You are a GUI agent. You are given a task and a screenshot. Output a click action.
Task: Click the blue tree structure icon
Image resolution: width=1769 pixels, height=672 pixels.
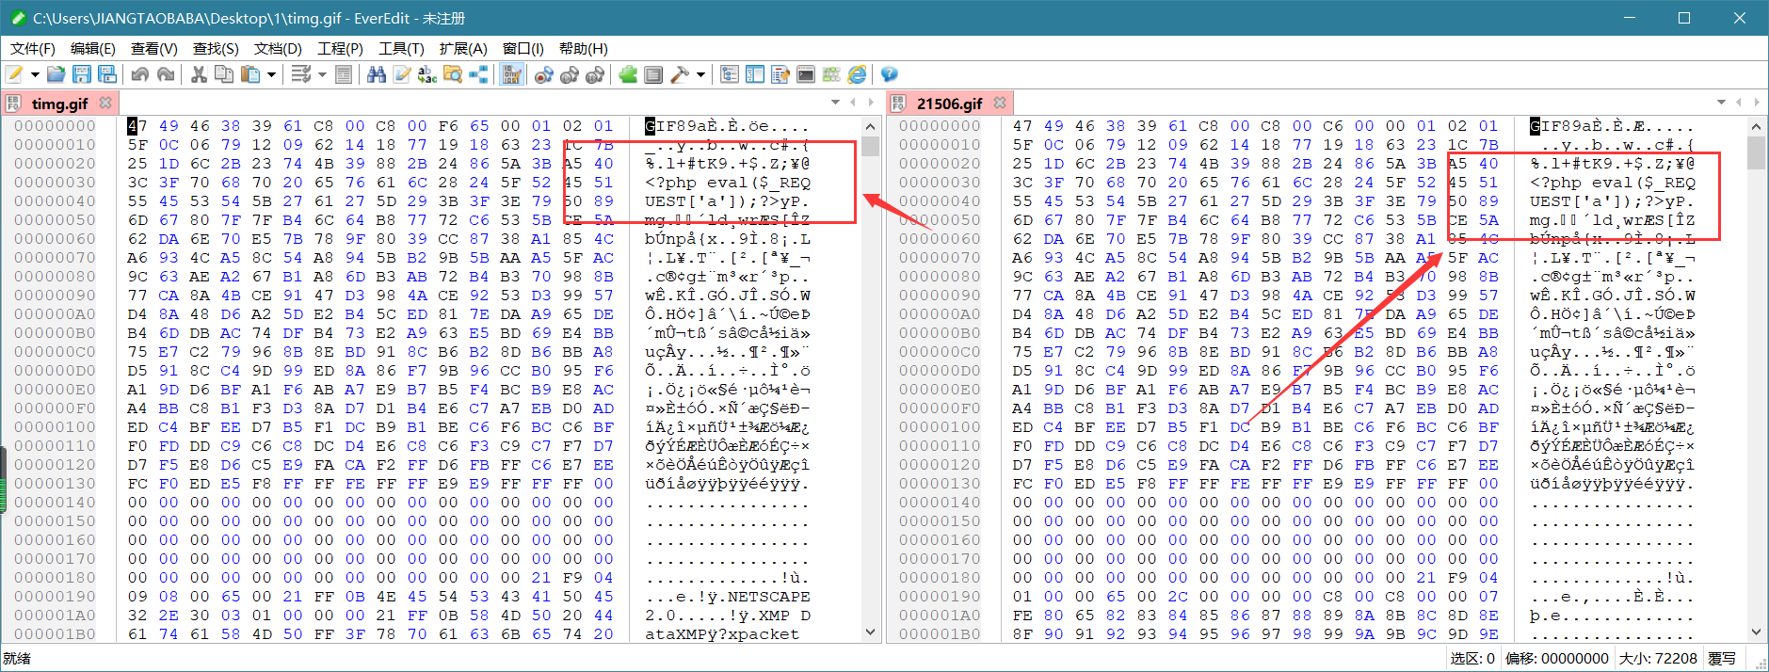pyautogui.click(x=478, y=74)
